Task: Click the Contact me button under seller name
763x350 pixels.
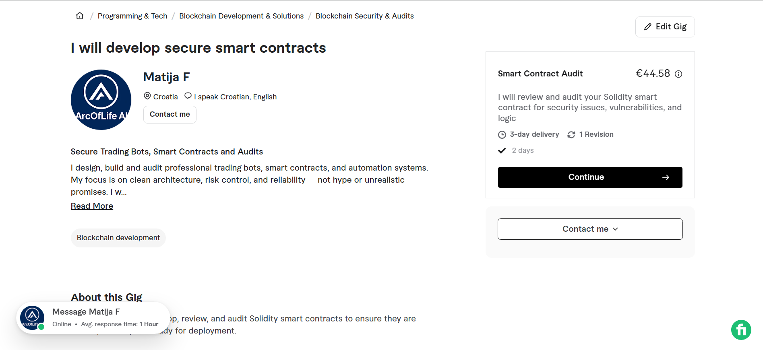Action: click(x=170, y=114)
